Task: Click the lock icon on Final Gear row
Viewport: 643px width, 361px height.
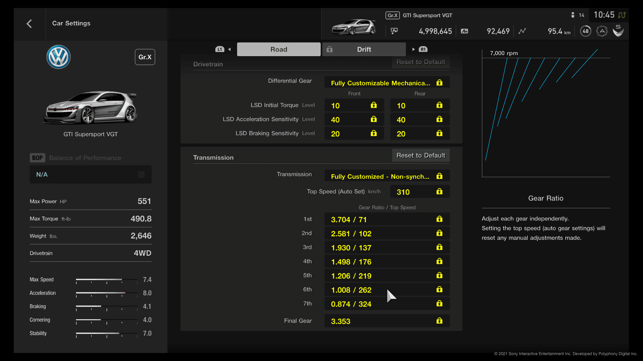Action: coord(439,321)
